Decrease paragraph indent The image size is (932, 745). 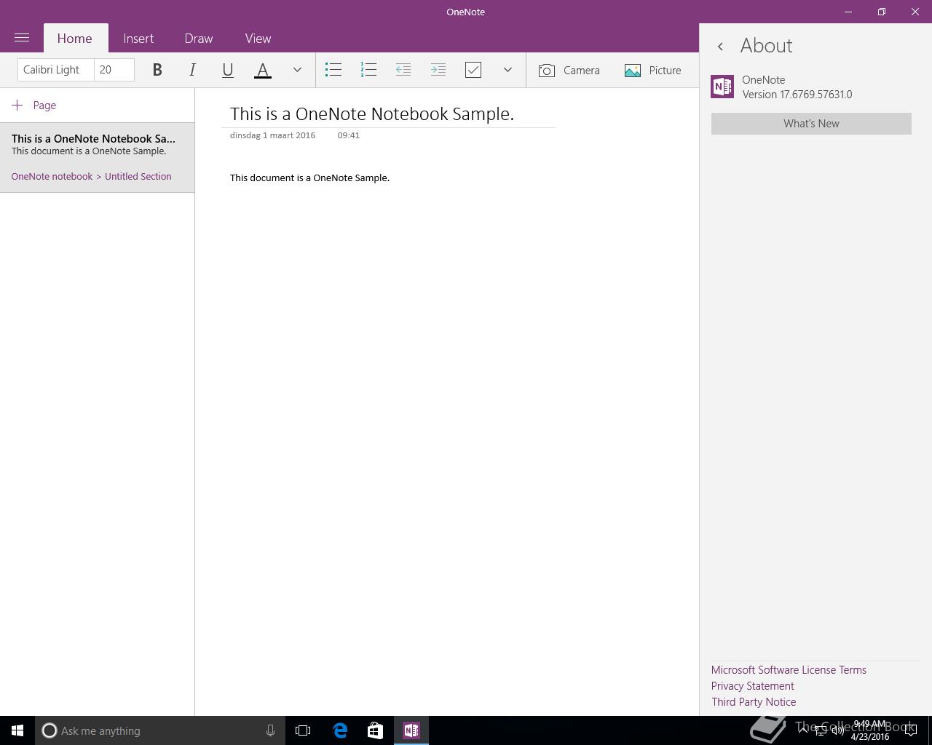[x=403, y=70]
